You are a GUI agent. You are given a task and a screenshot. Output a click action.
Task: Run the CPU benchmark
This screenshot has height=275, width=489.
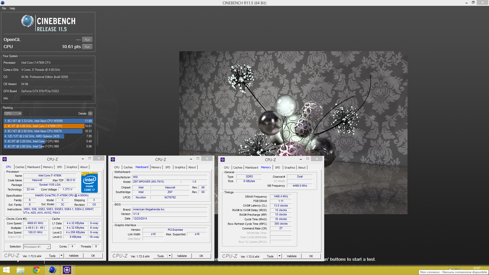click(x=87, y=47)
